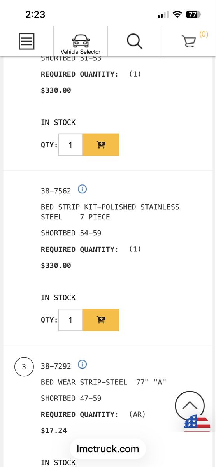Screen dimensions: 216x467
Task: Tap the back-to-top arrow button
Action: click(190, 406)
